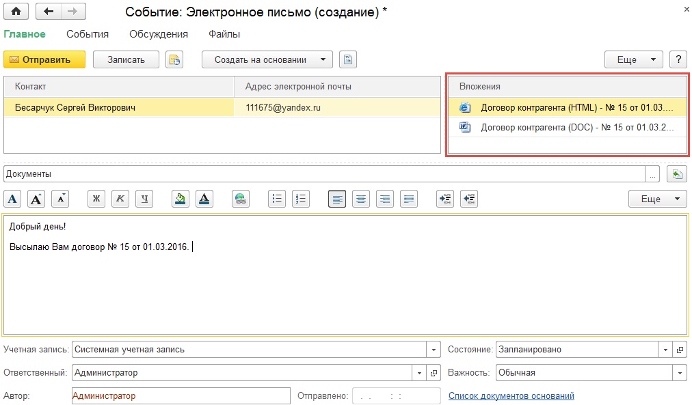Viewport: 692px width, 405px height.
Task: Send the email with Отправить button
Action: point(44,59)
